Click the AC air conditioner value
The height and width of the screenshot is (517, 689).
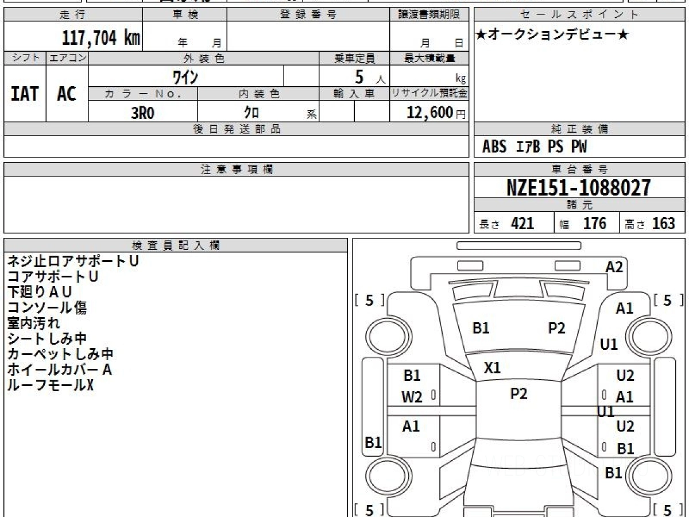[x=67, y=94]
